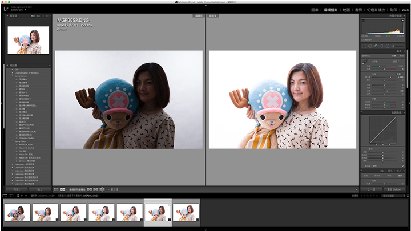Collapse the 導覽器 Navigator panel
411x231 pixels.
click(x=7, y=16)
